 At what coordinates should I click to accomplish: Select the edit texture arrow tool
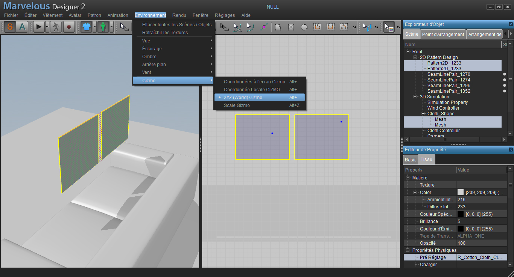point(389,27)
